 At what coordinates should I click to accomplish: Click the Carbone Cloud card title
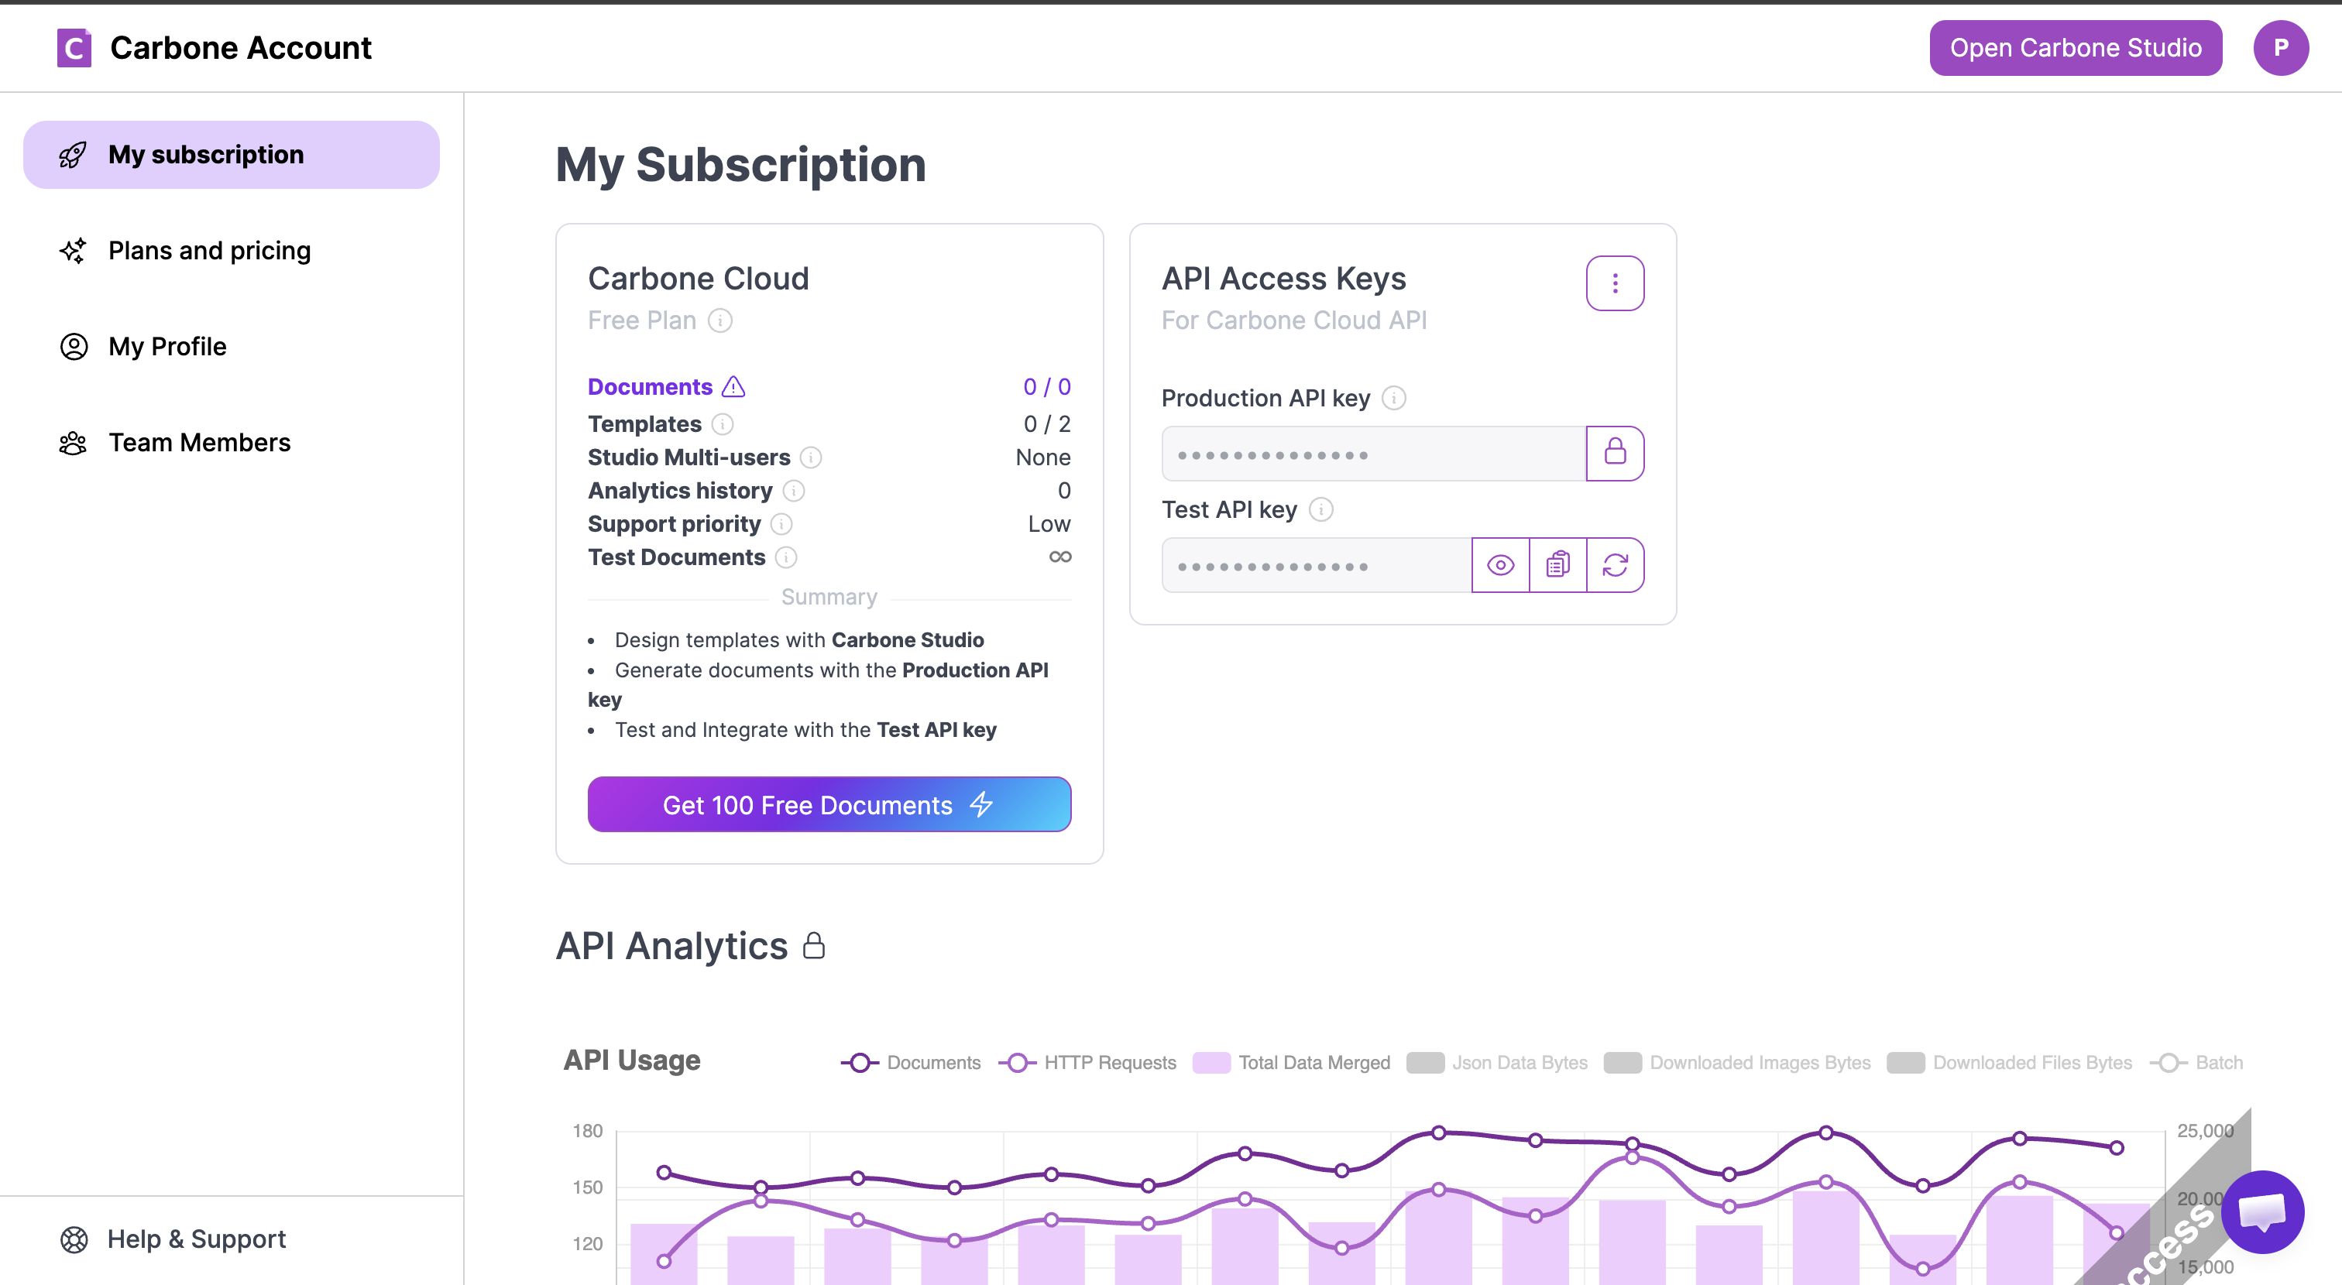[x=699, y=278]
